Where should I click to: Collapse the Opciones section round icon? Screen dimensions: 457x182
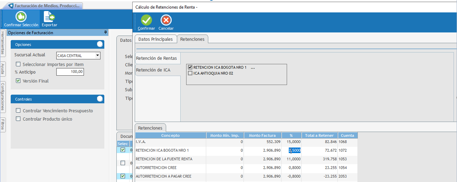100,44
